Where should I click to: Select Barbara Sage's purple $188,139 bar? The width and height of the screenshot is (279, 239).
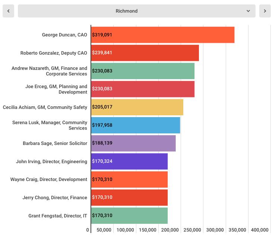pos(133,143)
